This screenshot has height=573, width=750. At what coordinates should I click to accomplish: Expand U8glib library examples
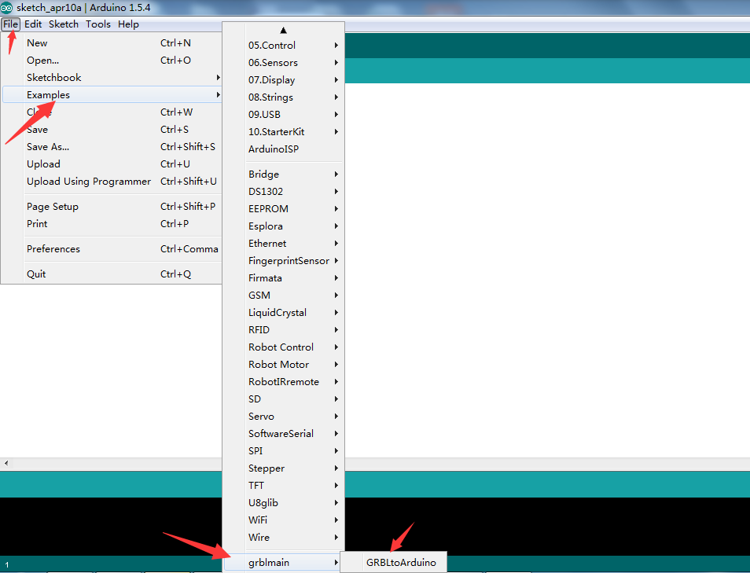(x=284, y=503)
